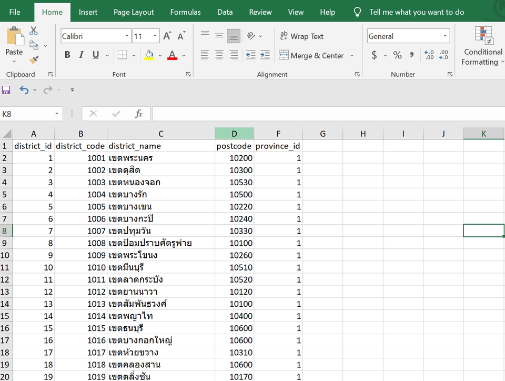Click the Paste clipboard icon
Viewport: 505px width, 381px height.
pyautogui.click(x=15, y=36)
